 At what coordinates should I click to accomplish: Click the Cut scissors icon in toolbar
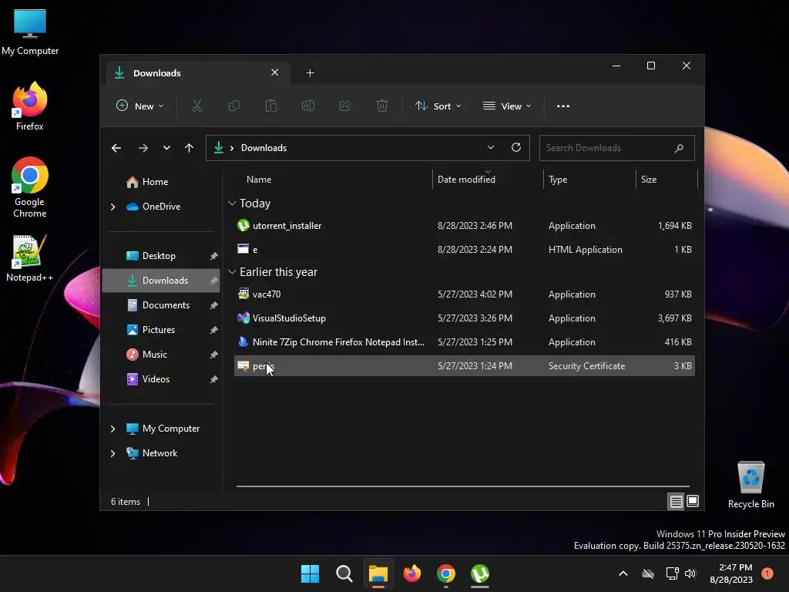point(196,106)
